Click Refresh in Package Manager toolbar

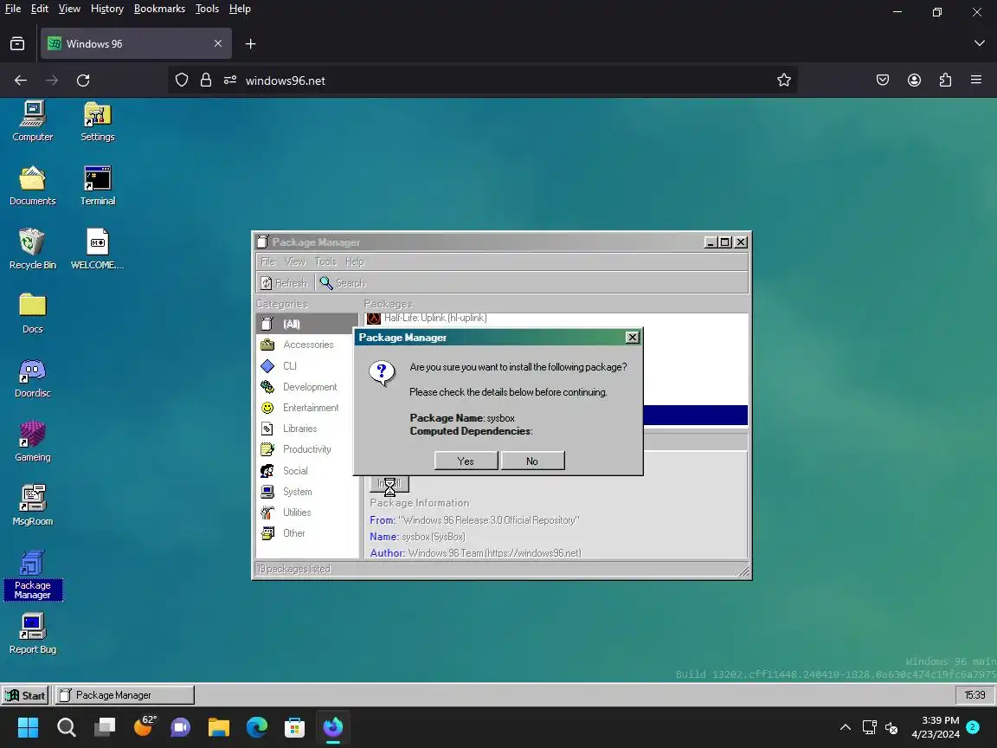(x=284, y=283)
